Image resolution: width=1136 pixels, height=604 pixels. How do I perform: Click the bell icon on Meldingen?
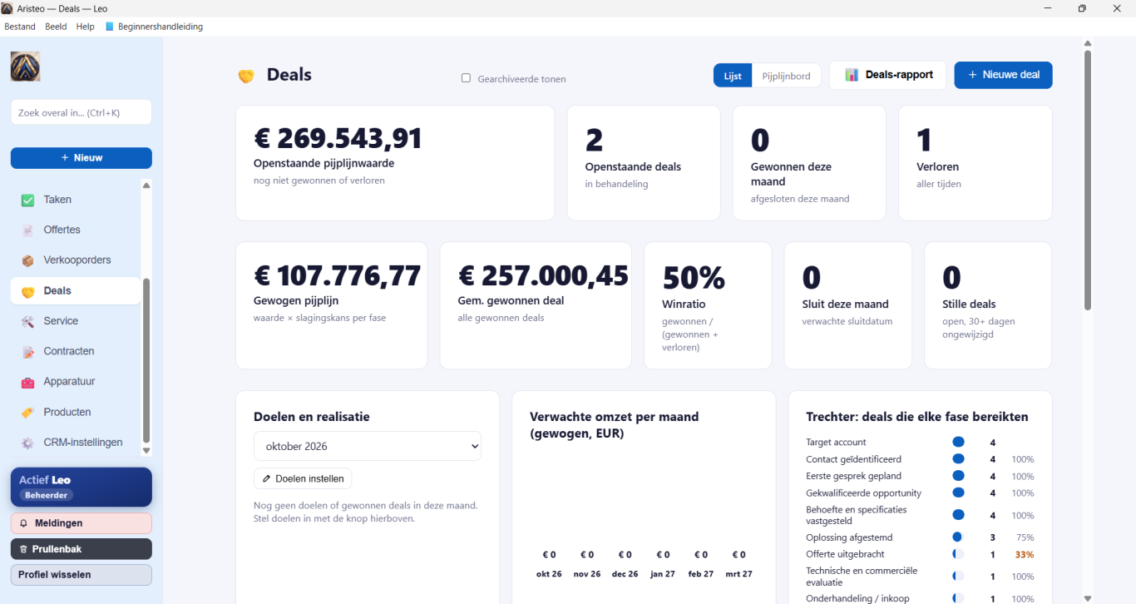click(23, 523)
